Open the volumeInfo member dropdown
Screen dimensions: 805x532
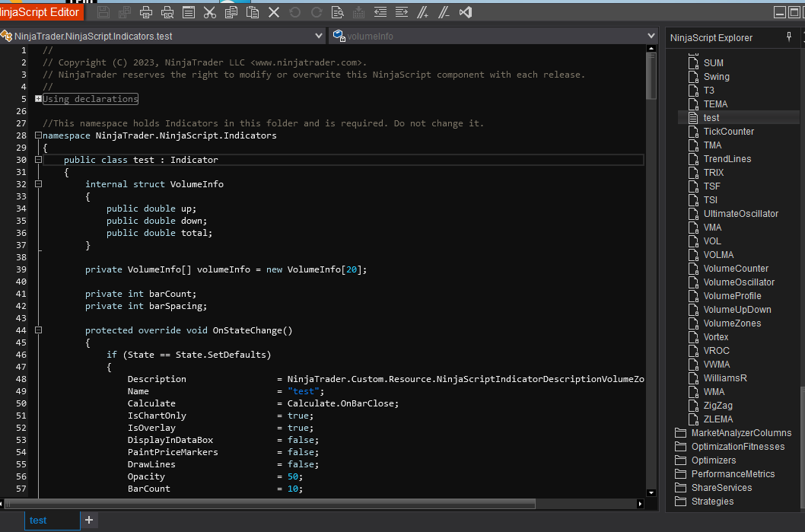[651, 36]
